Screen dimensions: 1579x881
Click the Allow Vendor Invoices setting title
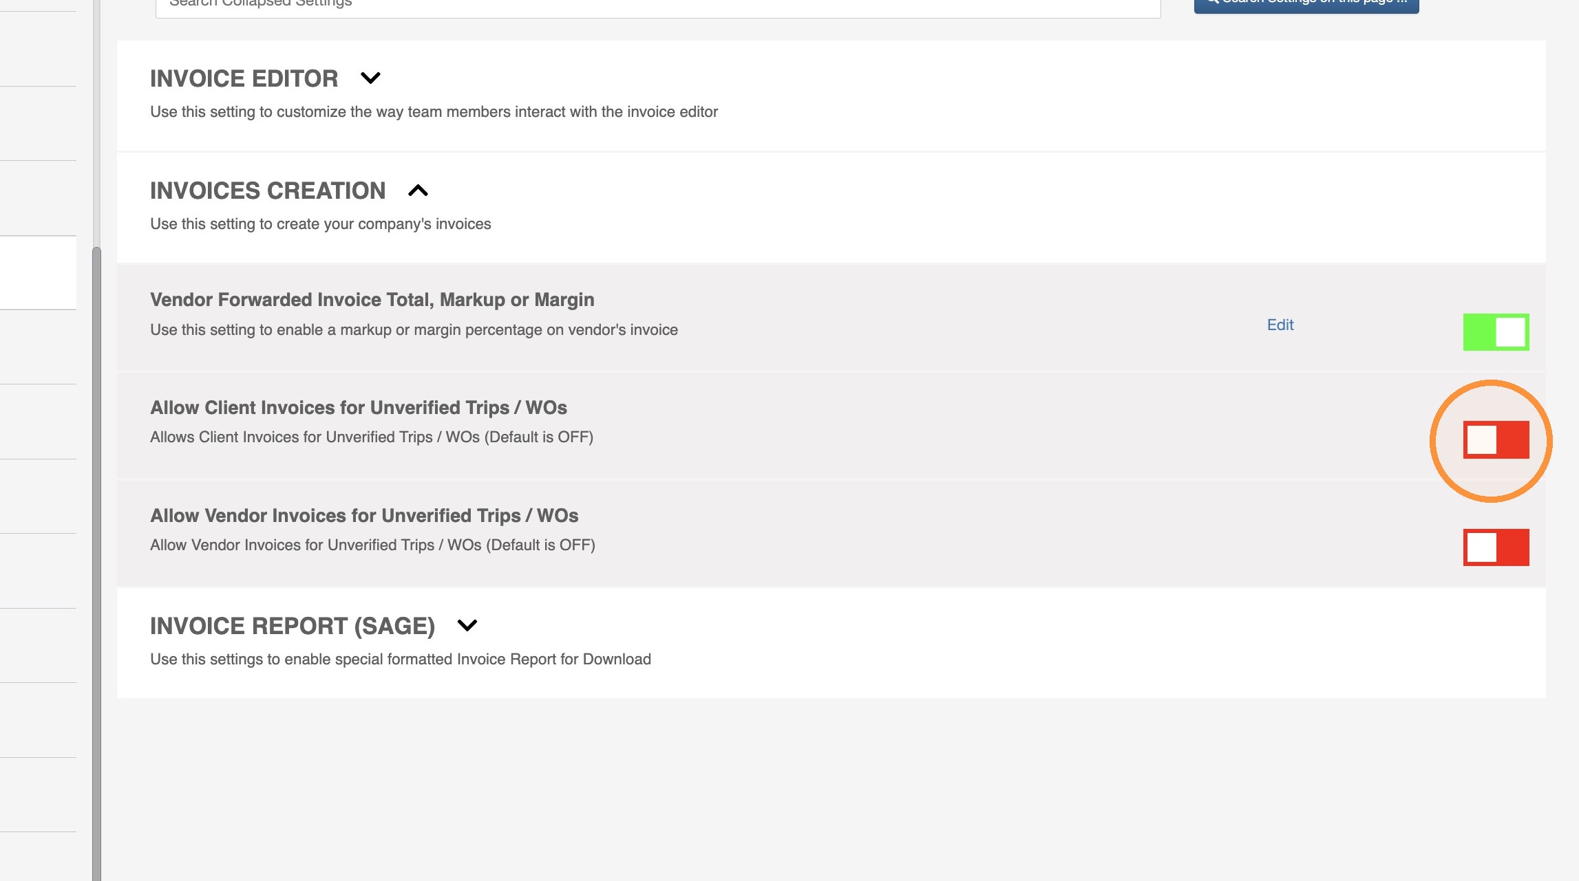[x=364, y=516]
